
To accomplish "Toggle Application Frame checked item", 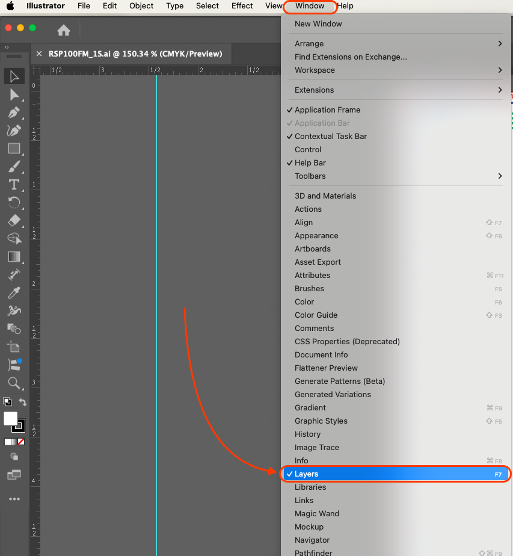I will [x=396, y=110].
